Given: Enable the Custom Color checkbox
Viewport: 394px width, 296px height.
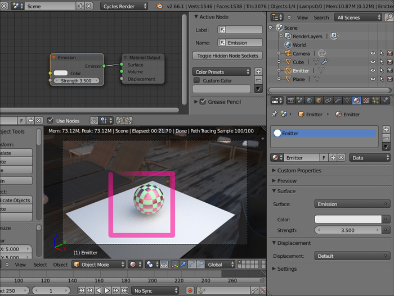Looking at the screenshot, I should (197, 80).
